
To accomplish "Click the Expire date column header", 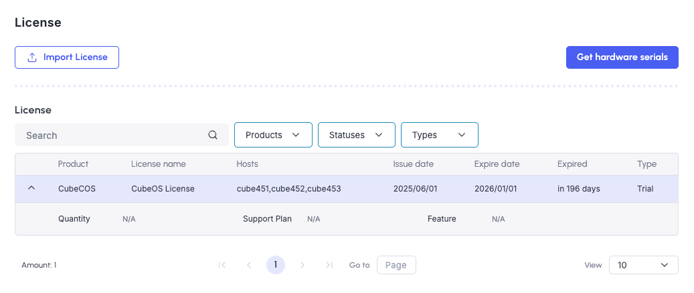I will pyautogui.click(x=497, y=164).
